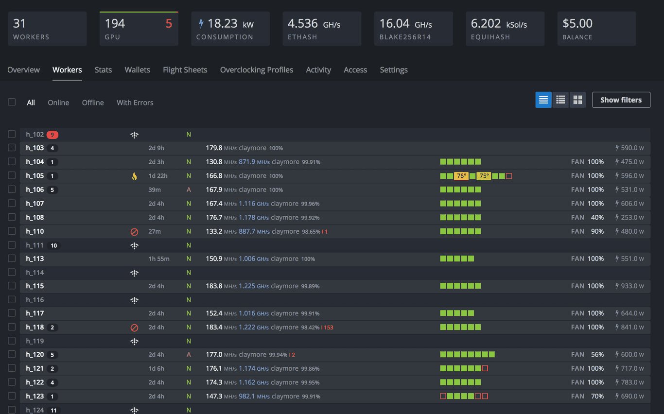Click the fan icon on worker h_111
Image resolution: width=664 pixels, height=414 pixels.
tap(135, 245)
